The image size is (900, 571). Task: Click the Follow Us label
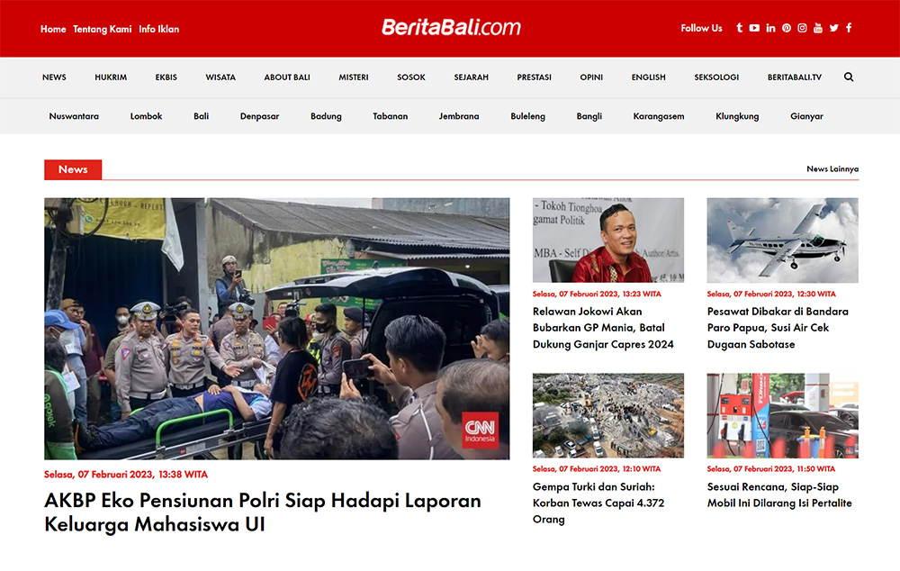click(701, 28)
